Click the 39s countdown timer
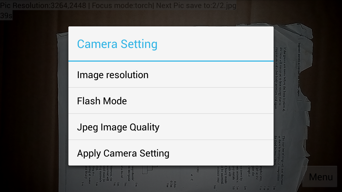Screen dimensions: 342x192 click(6, 15)
